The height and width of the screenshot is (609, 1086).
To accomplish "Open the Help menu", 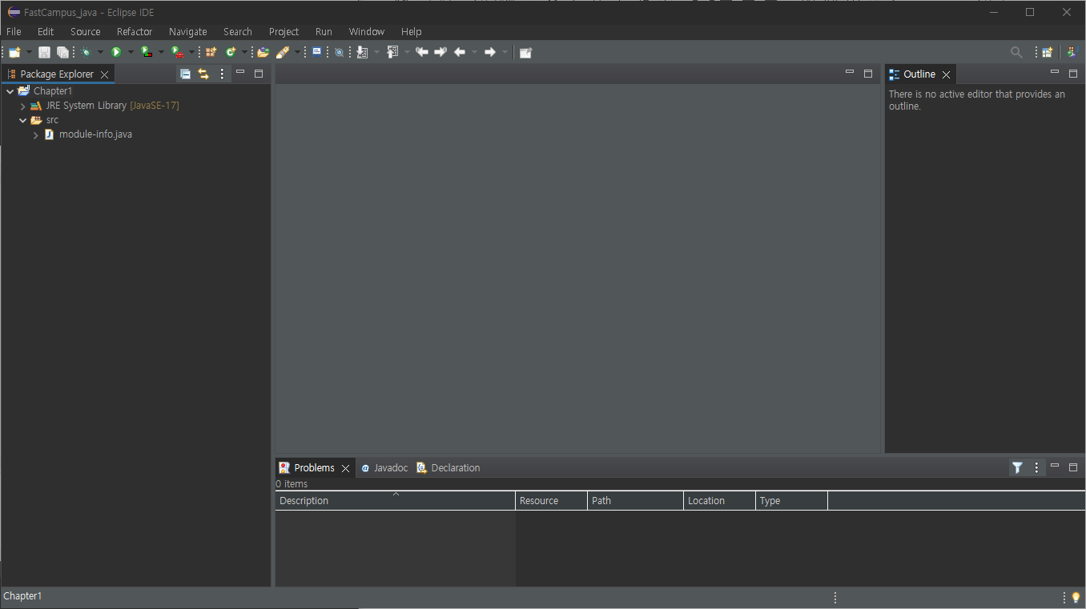I will (412, 32).
